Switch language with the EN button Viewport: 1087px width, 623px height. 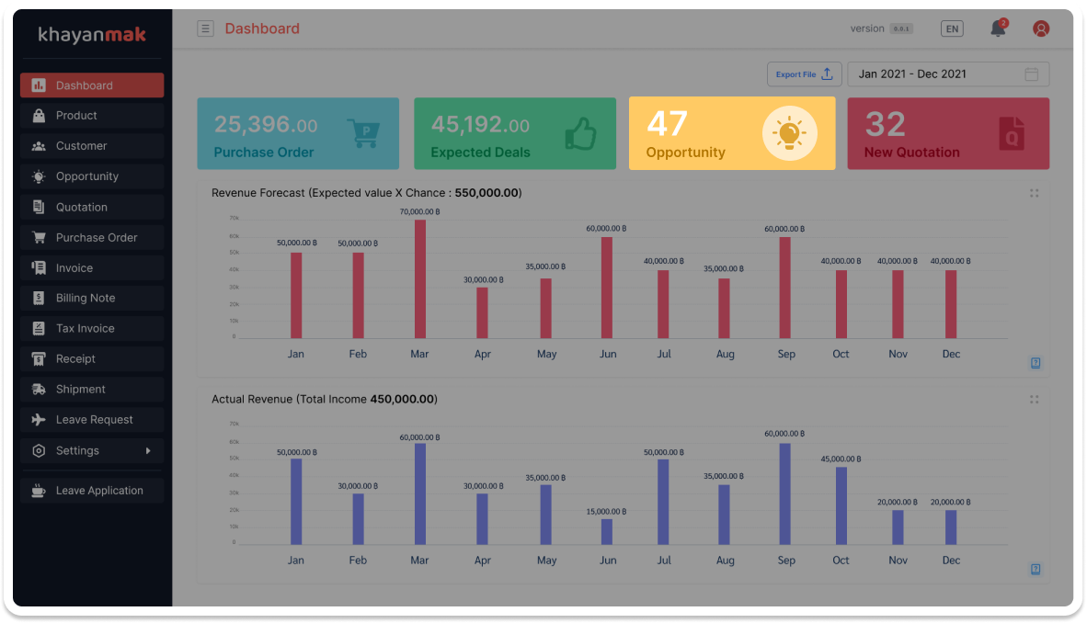(x=952, y=28)
